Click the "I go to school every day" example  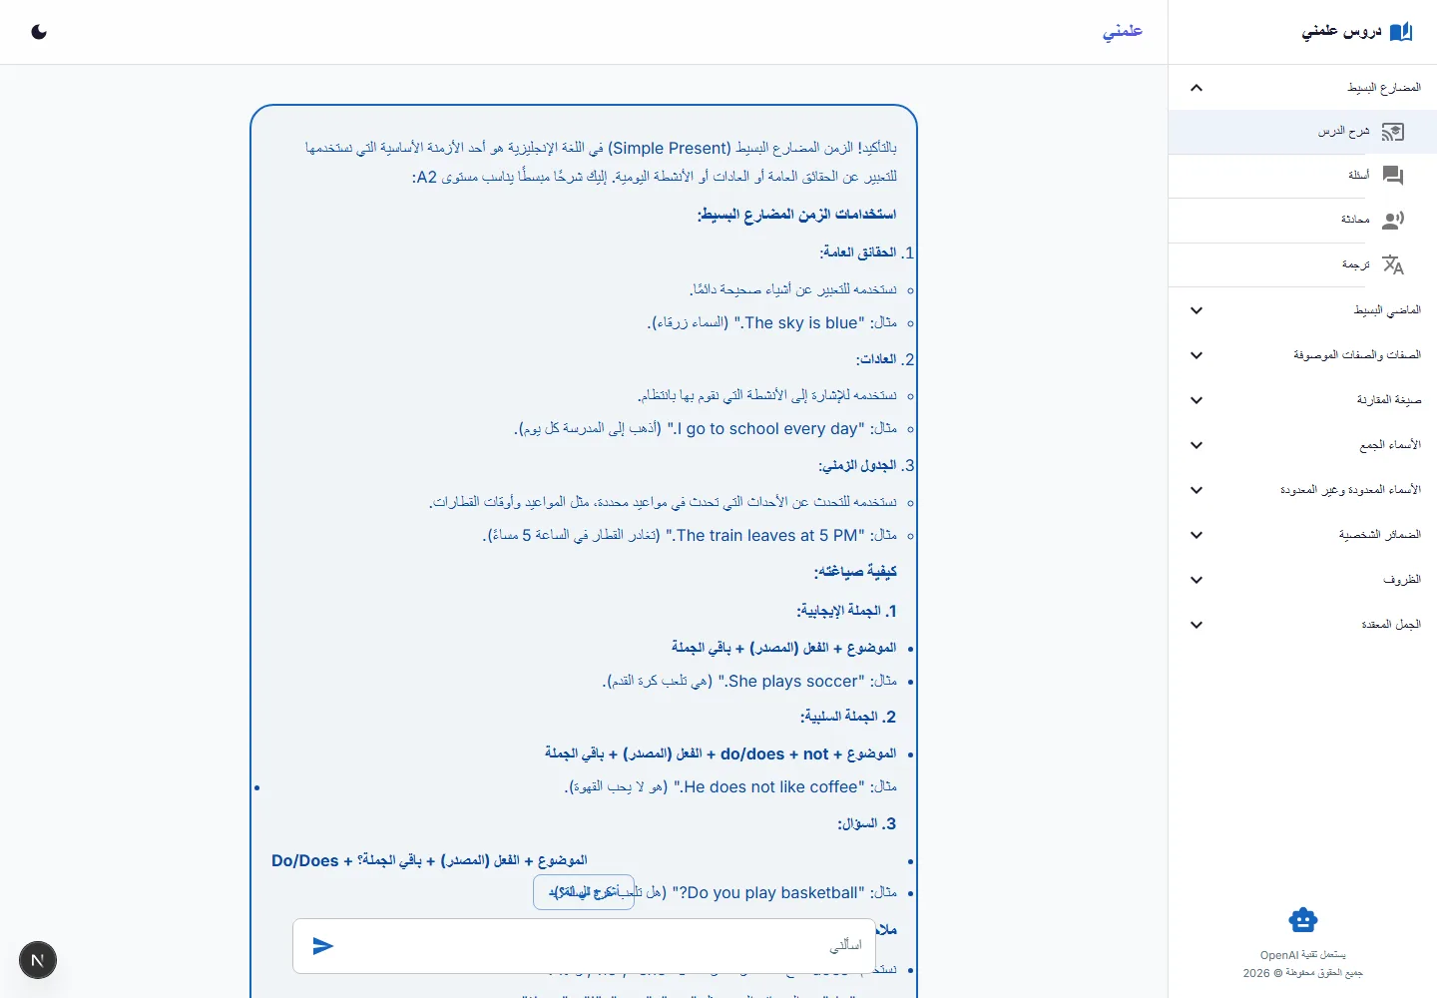point(706,429)
